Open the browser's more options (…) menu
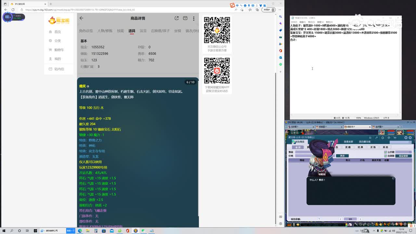This screenshot has height=234, width=416. pos(279,10)
